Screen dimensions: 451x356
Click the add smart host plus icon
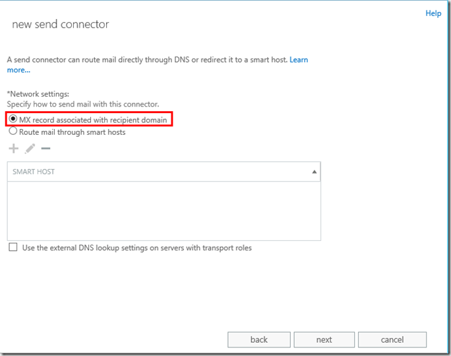(13, 149)
